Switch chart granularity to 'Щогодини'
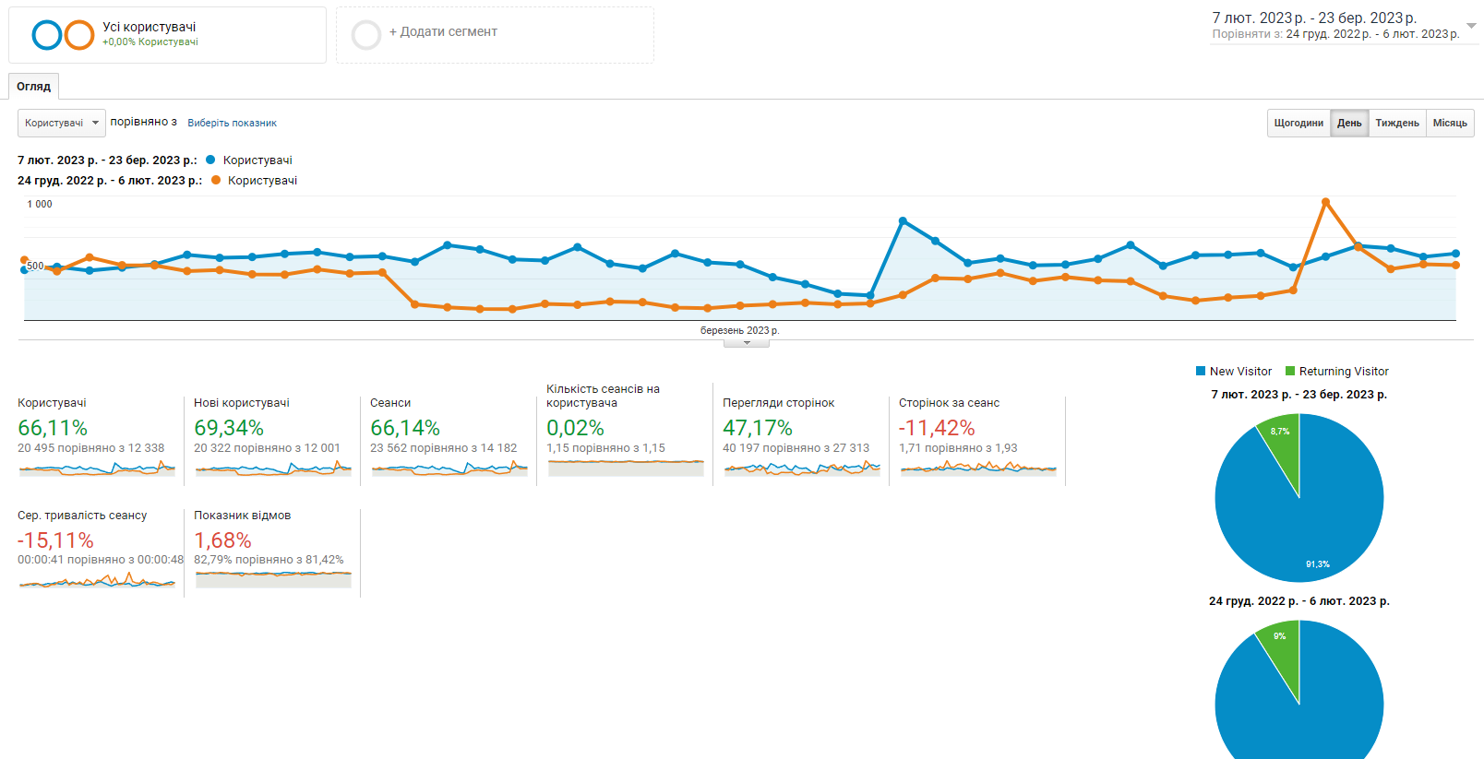 pyautogui.click(x=1298, y=124)
